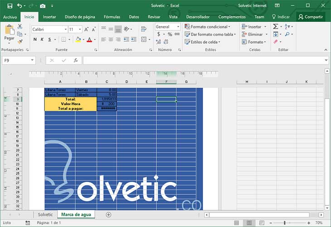Click the AutoSum sigma icon
Screen dimensions: 331x227
pyautogui.click(x=276, y=26)
